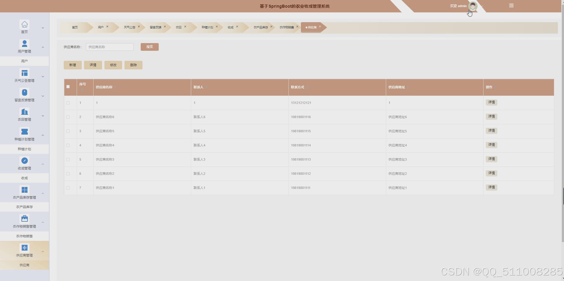564x281 pixels.
Task: Check the 供应商名称4 row checkbox
Action: click(68, 146)
